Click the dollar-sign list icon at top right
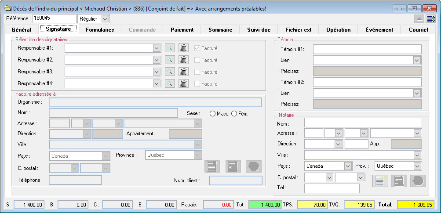The width and height of the screenshot is (441, 213). pos(431,19)
